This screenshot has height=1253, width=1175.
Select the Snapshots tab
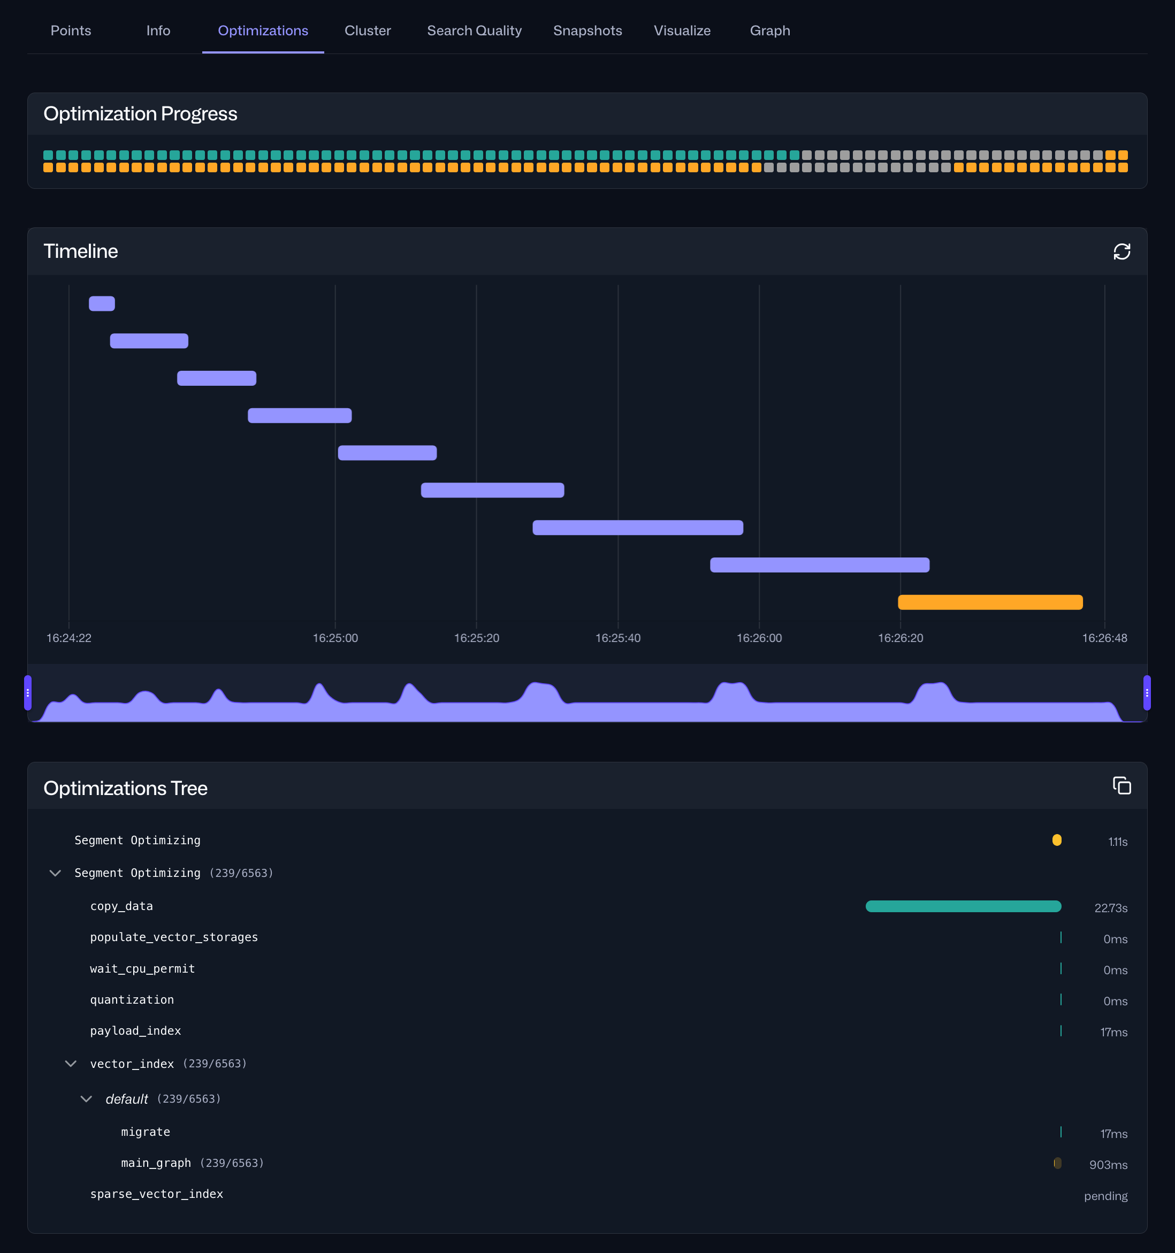(x=587, y=30)
